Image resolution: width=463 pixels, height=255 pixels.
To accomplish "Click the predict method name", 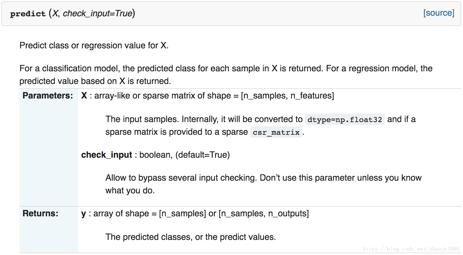I will click(x=28, y=14).
